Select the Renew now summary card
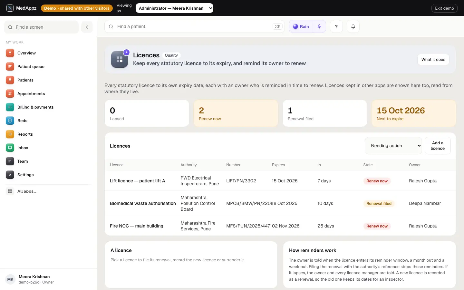The image size is (464, 290). click(236, 113)
